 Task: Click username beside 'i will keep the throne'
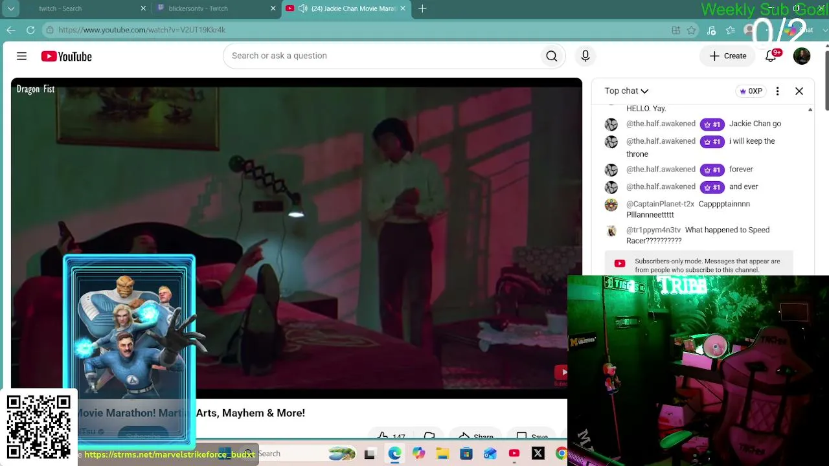coord(661,141)
